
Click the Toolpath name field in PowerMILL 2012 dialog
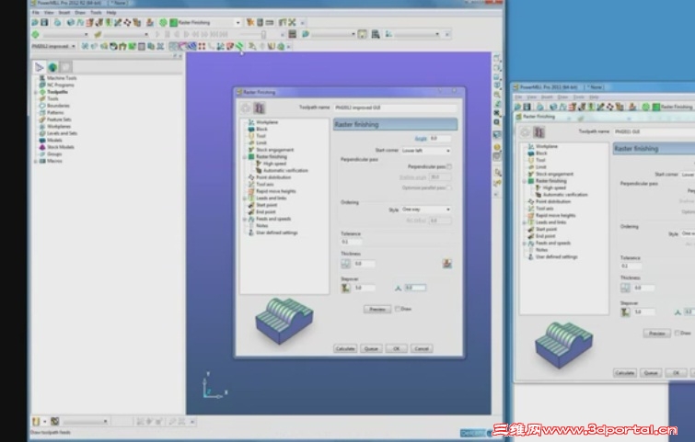pyautogui.click(x=395, y=108)
